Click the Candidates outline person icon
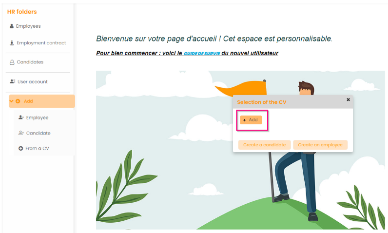The width and height of the screenshot is (388, 233). tap(12, 62)
